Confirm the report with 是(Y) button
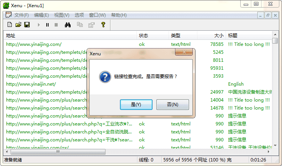This screenshot has height=166, width=282. click(136, 105)
